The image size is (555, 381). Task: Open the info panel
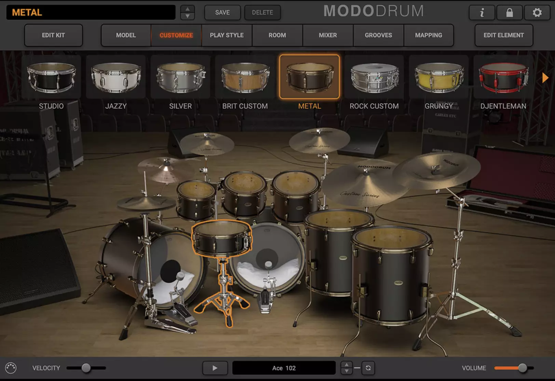point(482,13)
